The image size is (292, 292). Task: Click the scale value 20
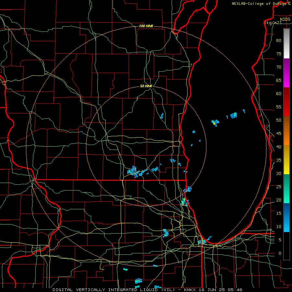click(x=279, y=200)
